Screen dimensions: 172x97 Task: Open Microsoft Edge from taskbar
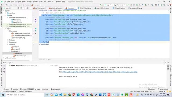(x=78, y=95)
